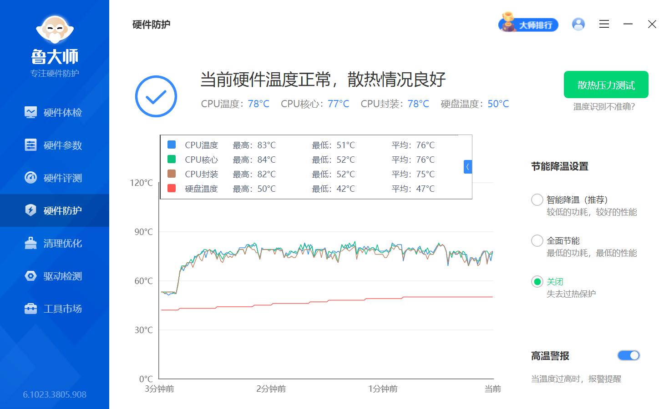
Task: Select the 硬件防护 shield icon
Action: [30, 210]
